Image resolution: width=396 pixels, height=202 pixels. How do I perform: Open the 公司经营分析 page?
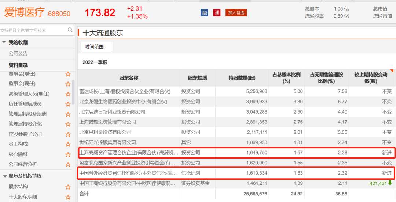pyautogui.click(x=23, y=164)
